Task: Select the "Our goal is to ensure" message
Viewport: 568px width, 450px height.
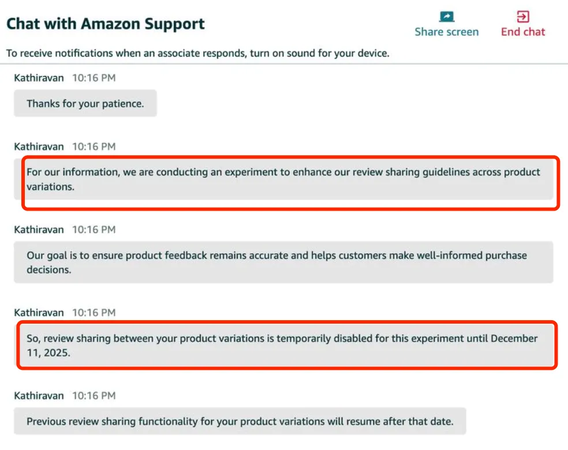Action: click(283, 262)
